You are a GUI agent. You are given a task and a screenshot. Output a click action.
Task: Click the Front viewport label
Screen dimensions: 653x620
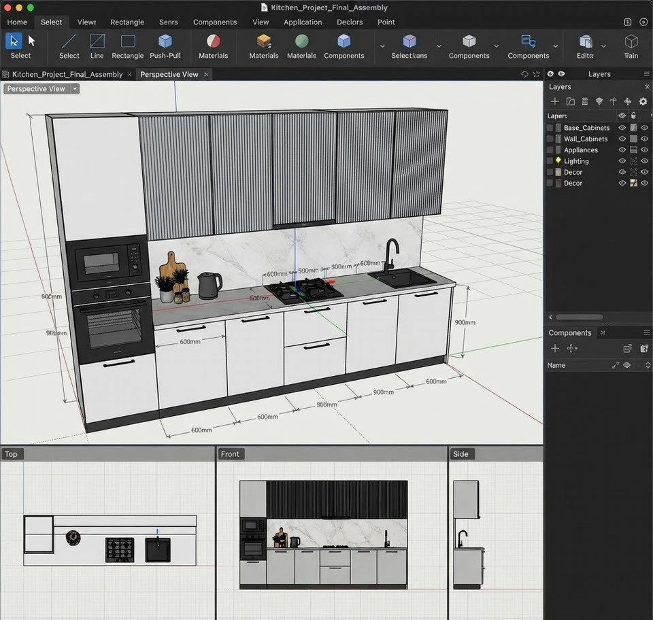click(x=230, y=454)
